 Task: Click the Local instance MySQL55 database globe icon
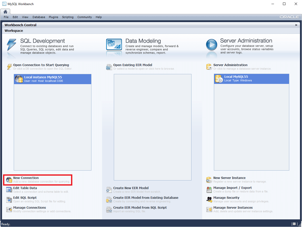click(x=19, y=79)
